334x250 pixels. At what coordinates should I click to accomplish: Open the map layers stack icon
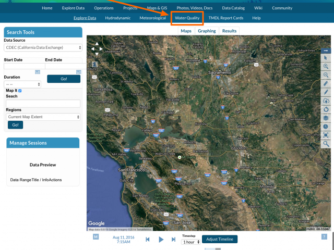(x=326, y=118)
